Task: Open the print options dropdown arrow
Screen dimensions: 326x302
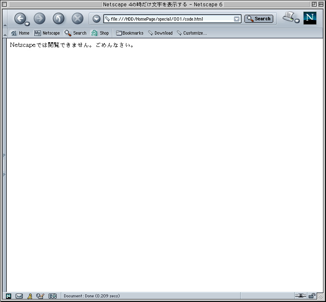Action: point(297,21)
